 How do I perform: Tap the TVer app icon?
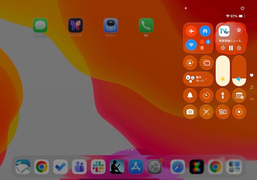click(224, 31)
